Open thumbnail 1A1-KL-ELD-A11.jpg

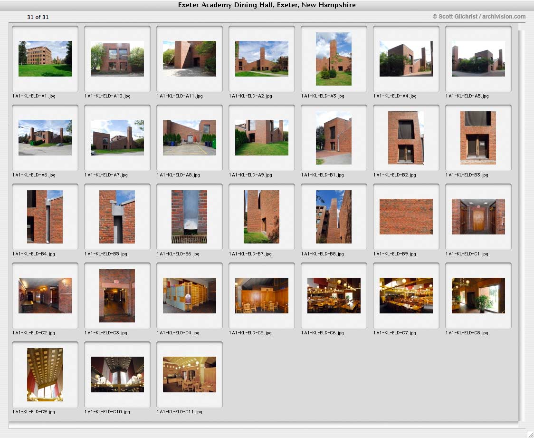click(x=190, y=58)
